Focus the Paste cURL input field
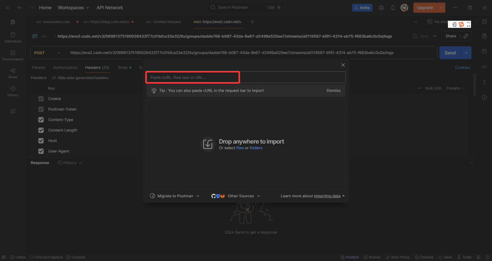 [x=246, y=77]
